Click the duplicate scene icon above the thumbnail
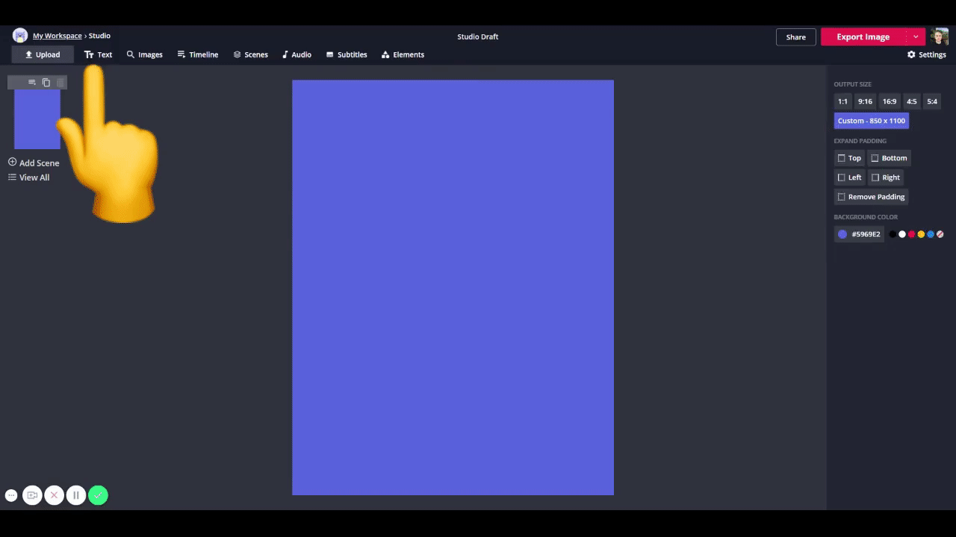This screenshot has height=537, width=956. [46, 82]
